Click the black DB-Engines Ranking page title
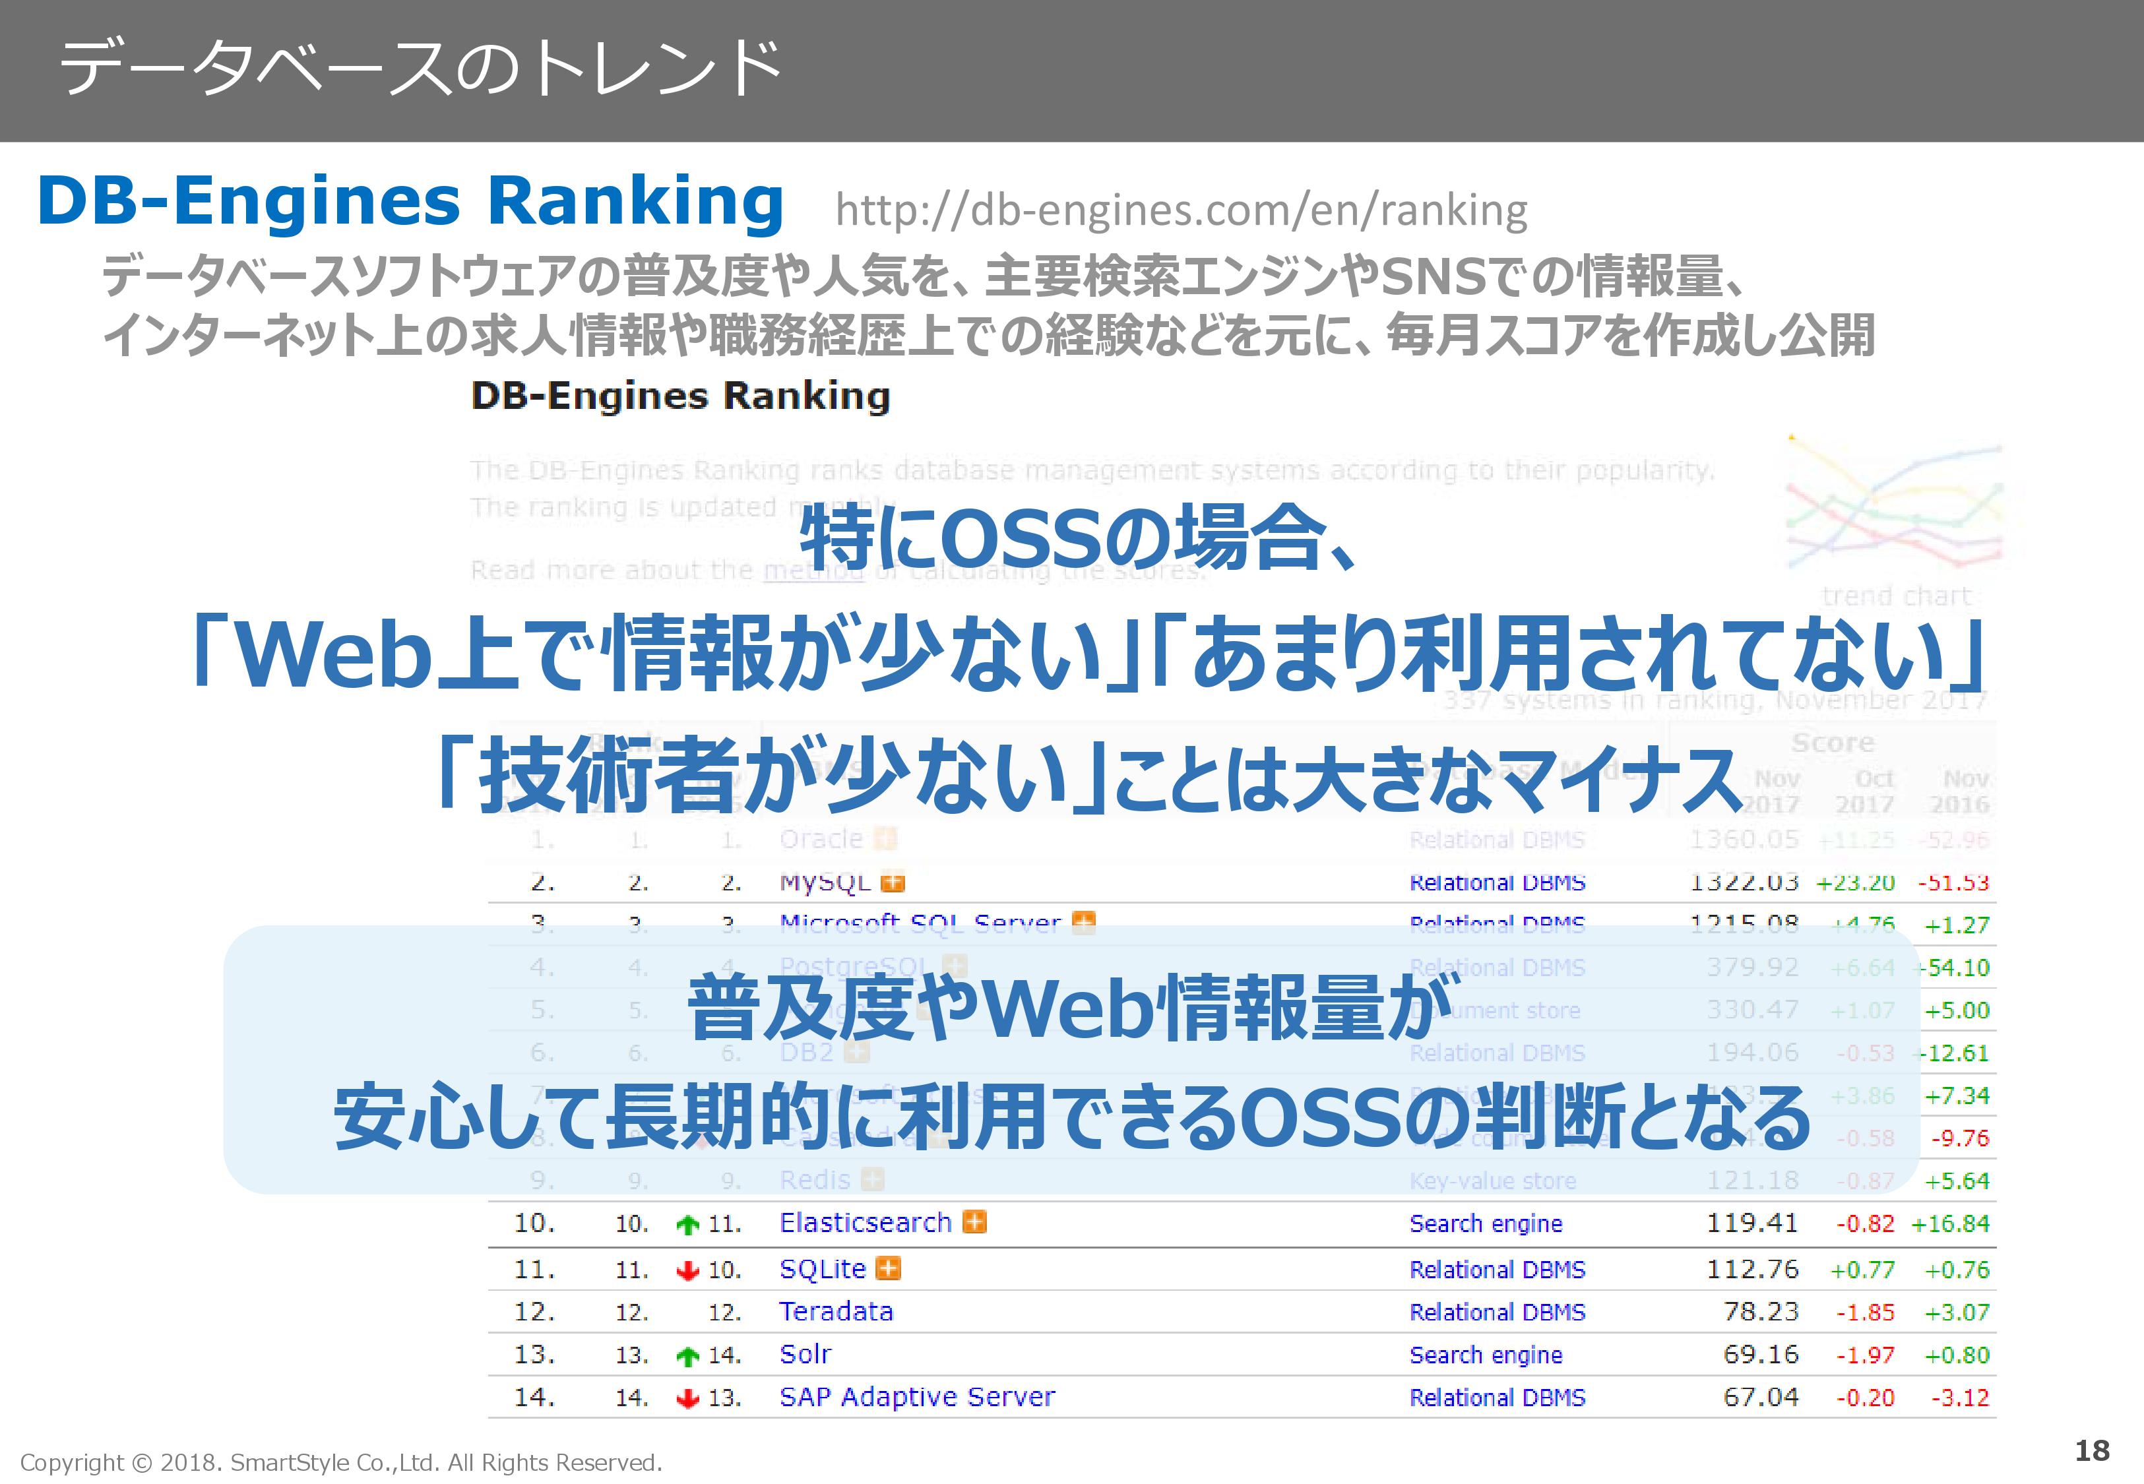This screenshot has height=1484, width=2144. click(x=681, y=396)
